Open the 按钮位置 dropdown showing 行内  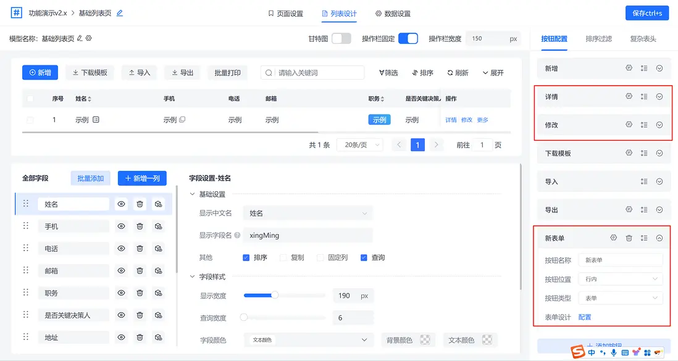coord(621,280)
